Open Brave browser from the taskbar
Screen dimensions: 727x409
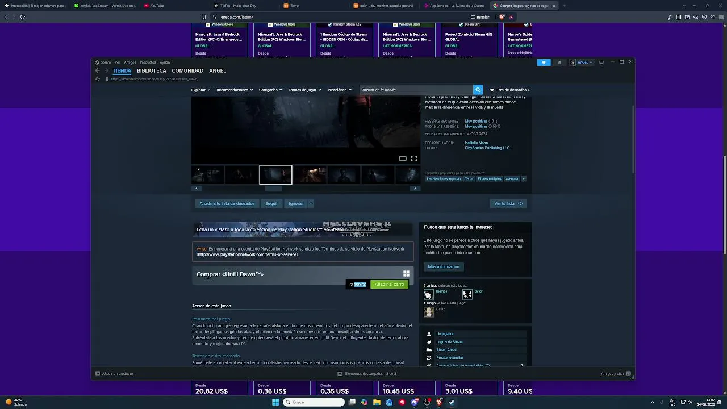[440, 402]
